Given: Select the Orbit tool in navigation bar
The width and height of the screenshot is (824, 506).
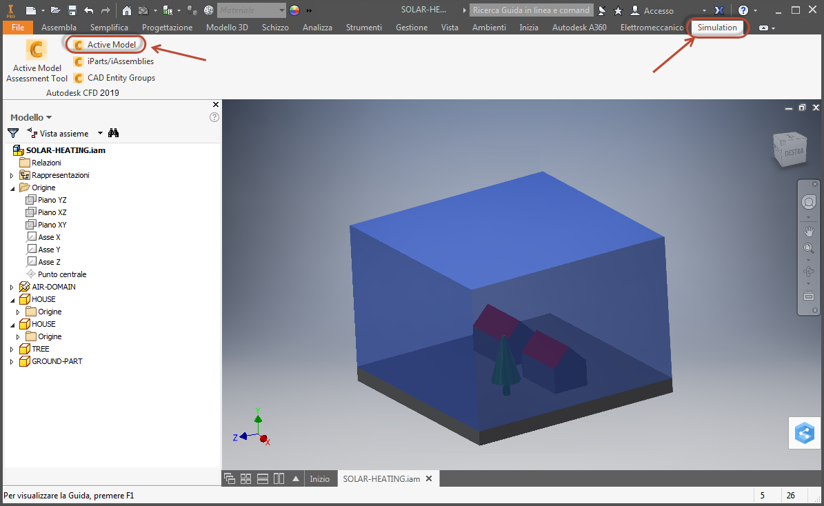Looking at the screenshot, I should pos(809,272).
